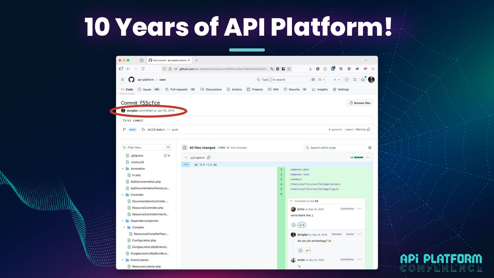The image size is (494, 278).
Task: Open the Actions tab
Action: coord(234,90)
